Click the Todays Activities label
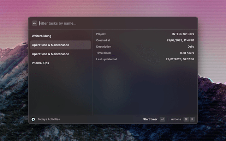The width and height of the screenshot is (226, 141). (49, 119)
